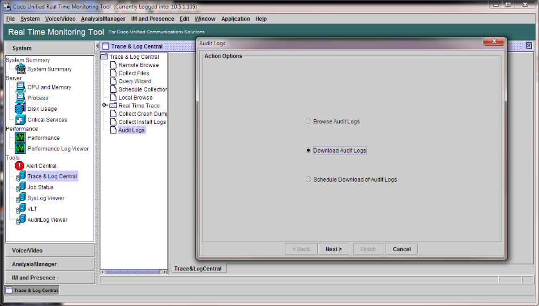Maximize the RTMT application window

click(508, 5)
